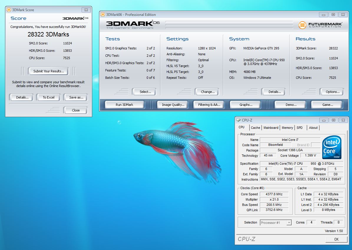The width and height of the screenshot is (352, 250).
Task: Open the Processor selection dropdown in CPU-Z
Action: [289, 223]
